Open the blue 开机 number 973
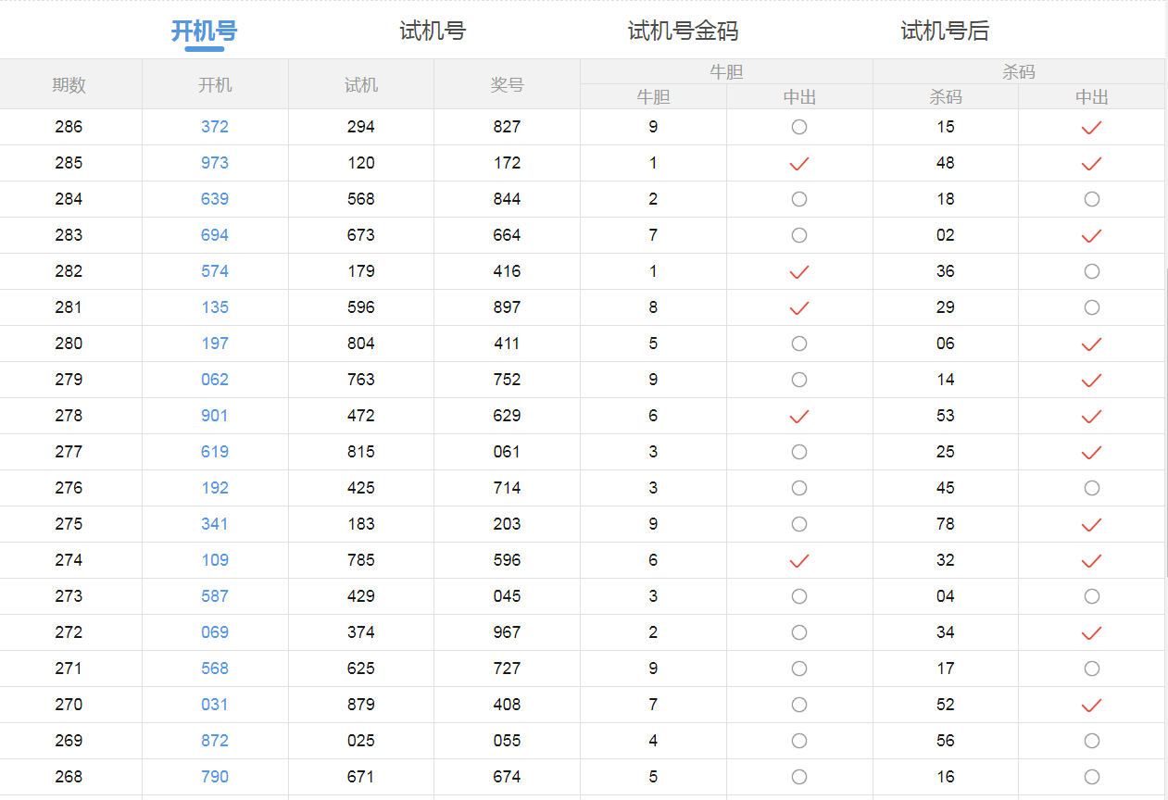Viewport: 1168px width, 800px height. pos(215,163)
